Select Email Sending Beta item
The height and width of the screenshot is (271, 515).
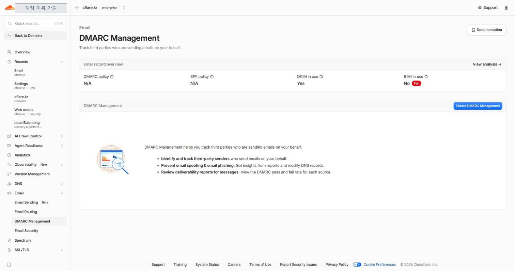coord(39,202)
